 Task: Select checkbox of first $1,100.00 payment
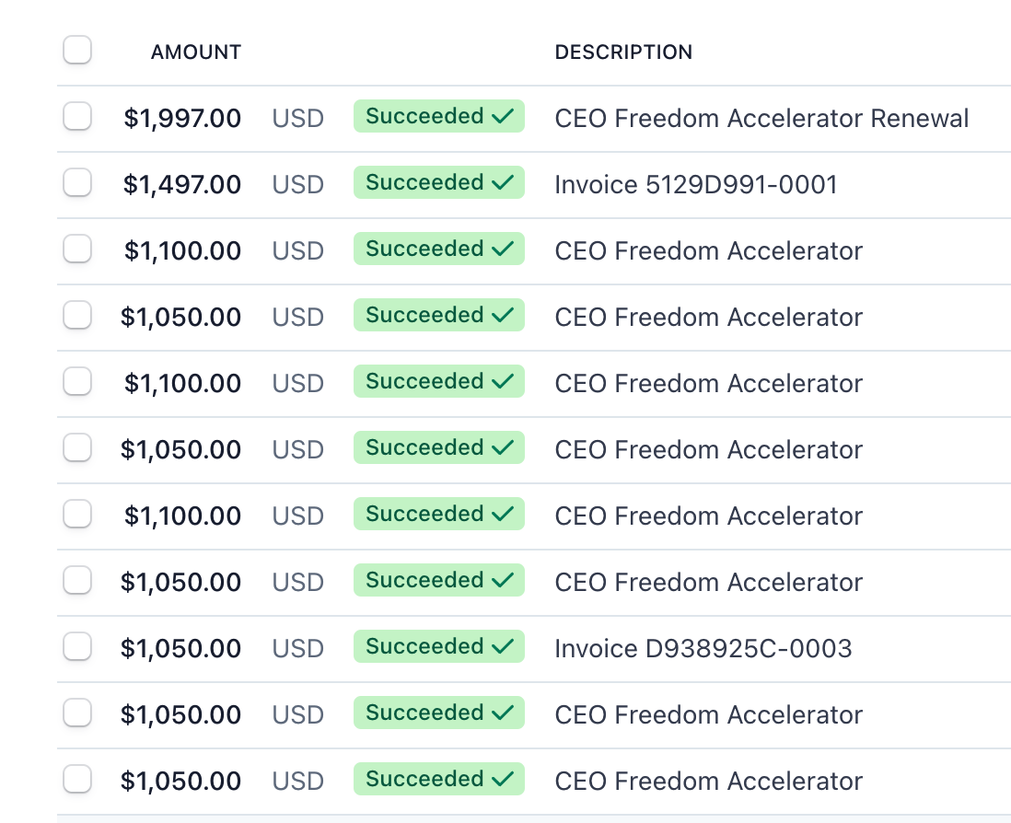point(77,249)
